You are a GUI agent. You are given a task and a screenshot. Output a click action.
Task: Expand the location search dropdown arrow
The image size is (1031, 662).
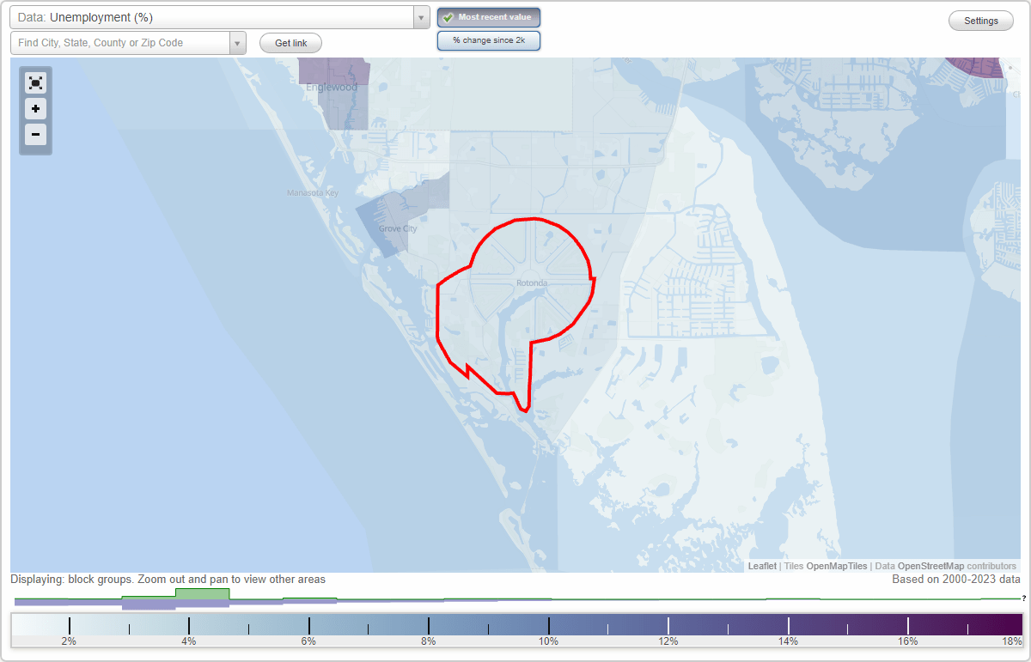click(238, 42)
